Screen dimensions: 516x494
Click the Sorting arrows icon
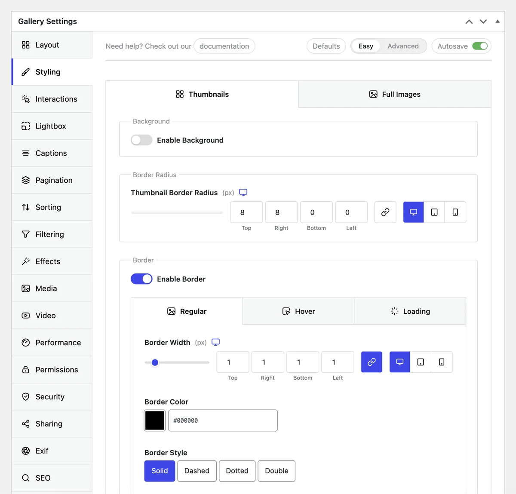26,207
